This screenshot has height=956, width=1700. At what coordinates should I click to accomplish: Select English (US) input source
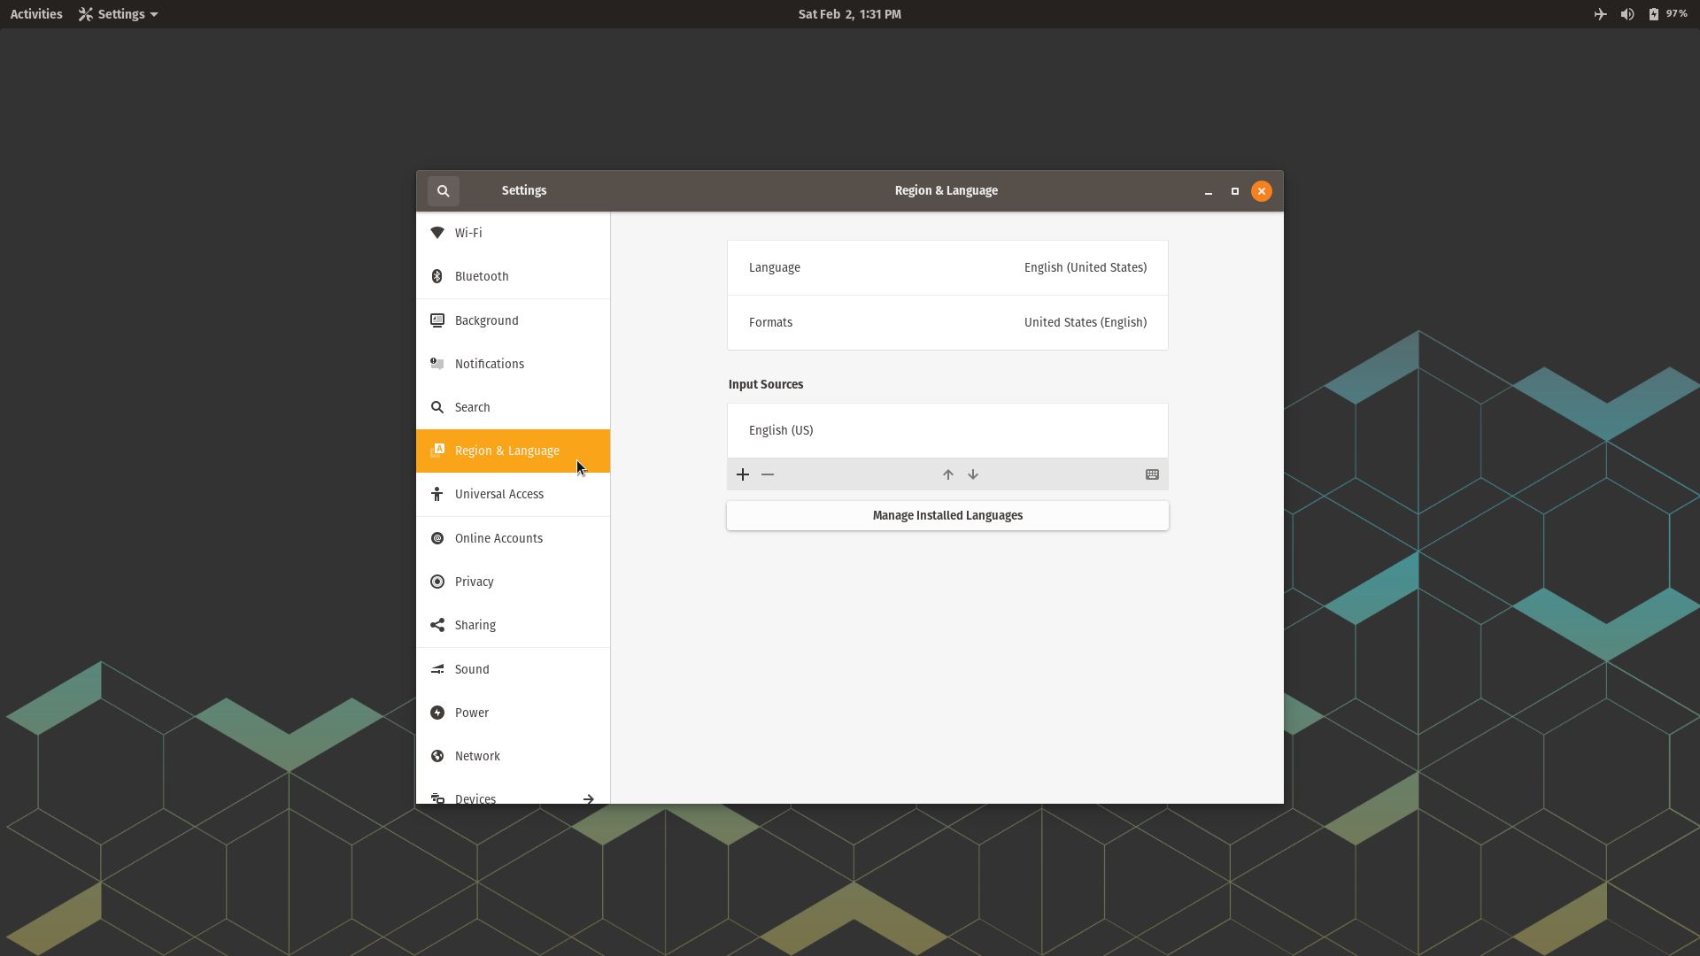947,430
